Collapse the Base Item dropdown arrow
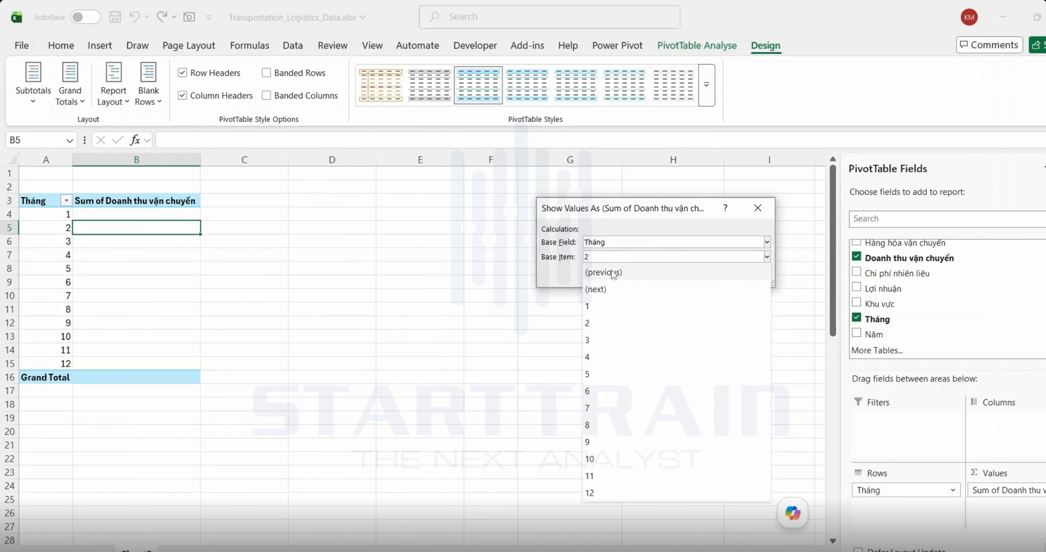Image resolution: width=1046 pixels, height=552 pixels. pyautogui.click(x=767, y=256)
